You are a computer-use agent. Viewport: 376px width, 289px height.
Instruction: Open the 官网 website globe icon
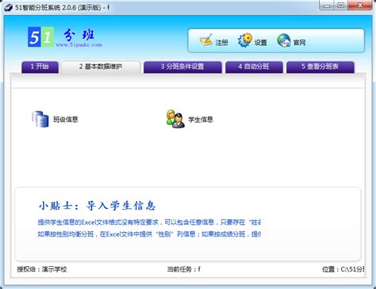284,40
